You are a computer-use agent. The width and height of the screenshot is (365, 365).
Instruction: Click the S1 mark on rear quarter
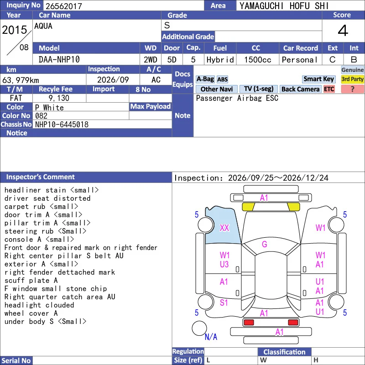coord(224,302)
